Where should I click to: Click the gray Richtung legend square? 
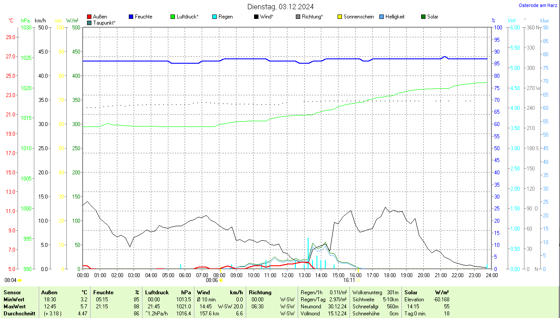coord(298,17)
